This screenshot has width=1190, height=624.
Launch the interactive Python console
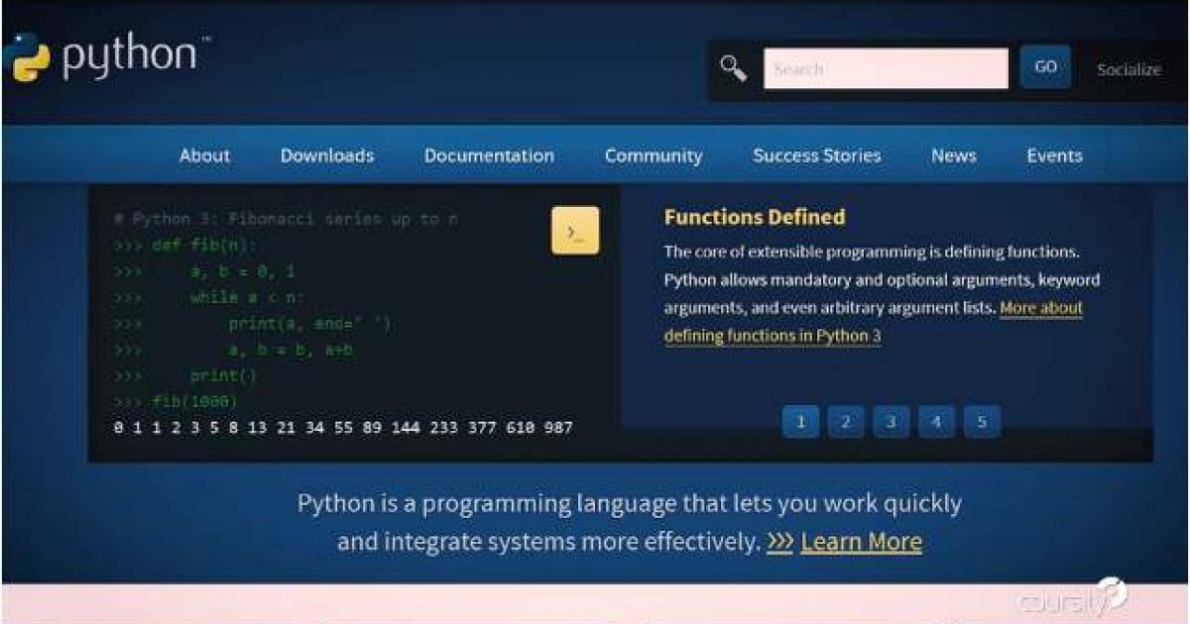pos(573,230)
